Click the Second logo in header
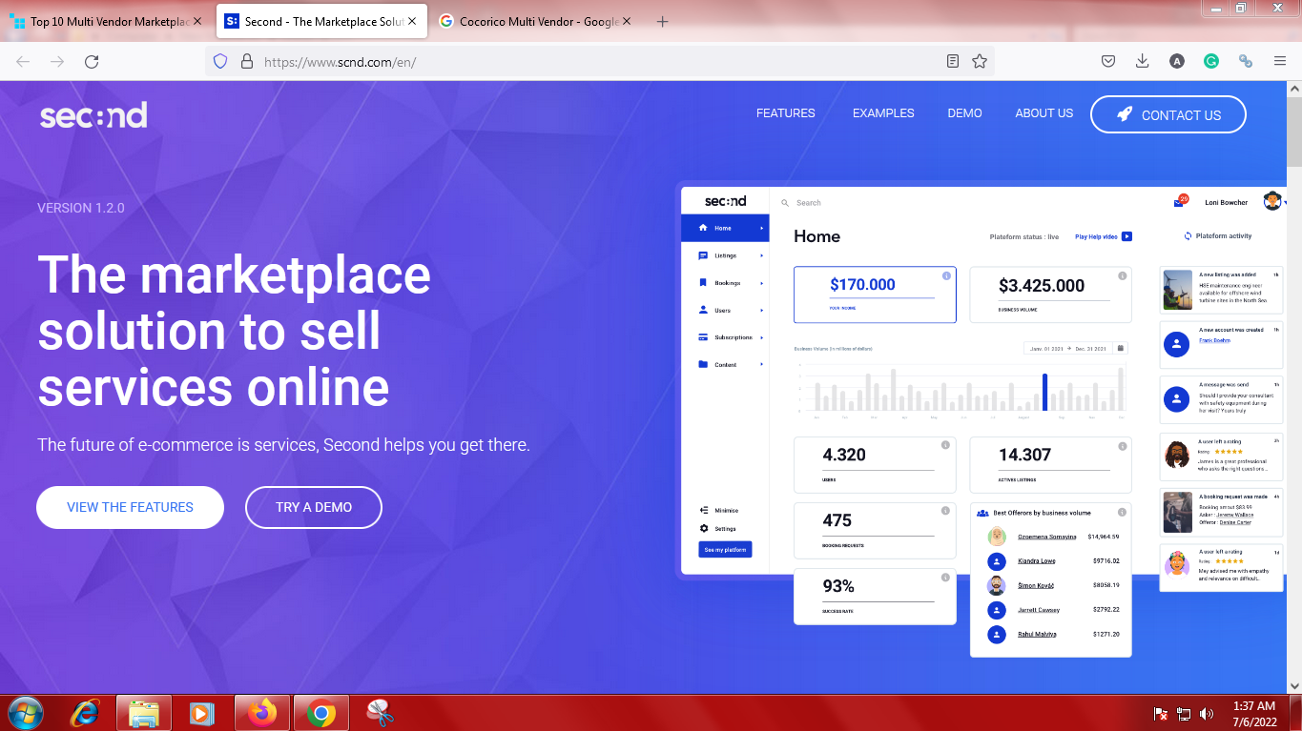 [93, 115]
